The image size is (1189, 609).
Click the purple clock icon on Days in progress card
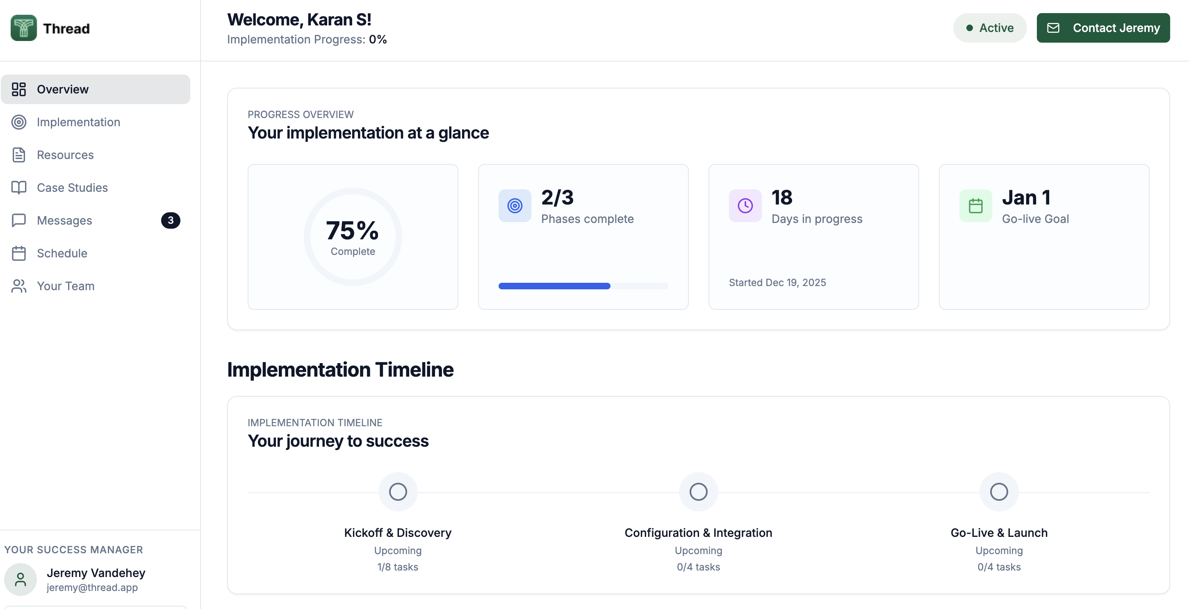745,206
